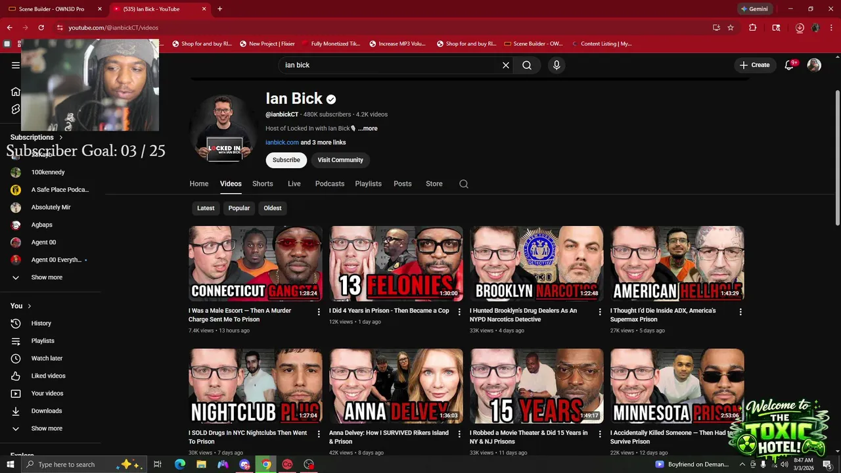
Task: Click the browser back arrow
Action: pos(9,28)
